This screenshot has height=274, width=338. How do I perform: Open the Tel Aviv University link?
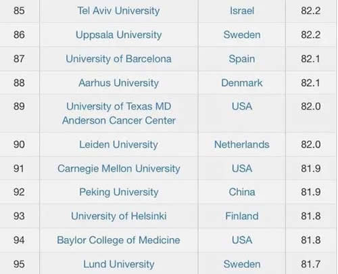tap(118, 11)
